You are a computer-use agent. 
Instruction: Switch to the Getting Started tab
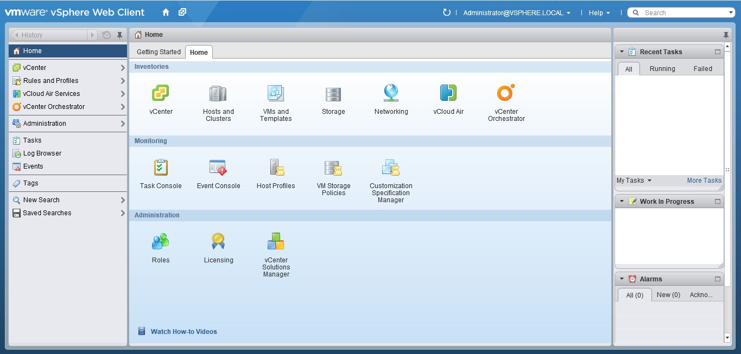pos(159,52)
